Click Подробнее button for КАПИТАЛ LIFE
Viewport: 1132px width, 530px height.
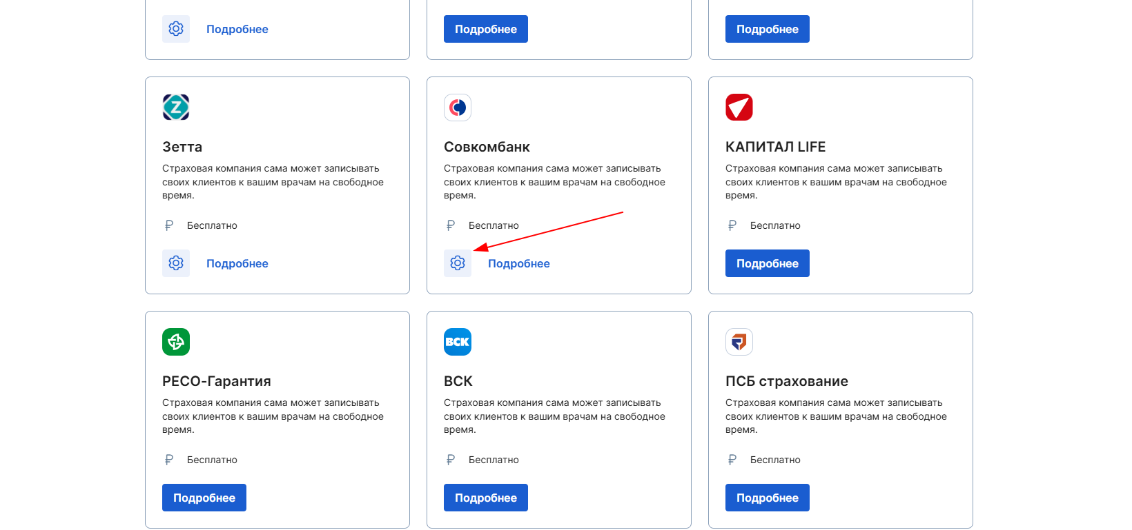point(768,263)
